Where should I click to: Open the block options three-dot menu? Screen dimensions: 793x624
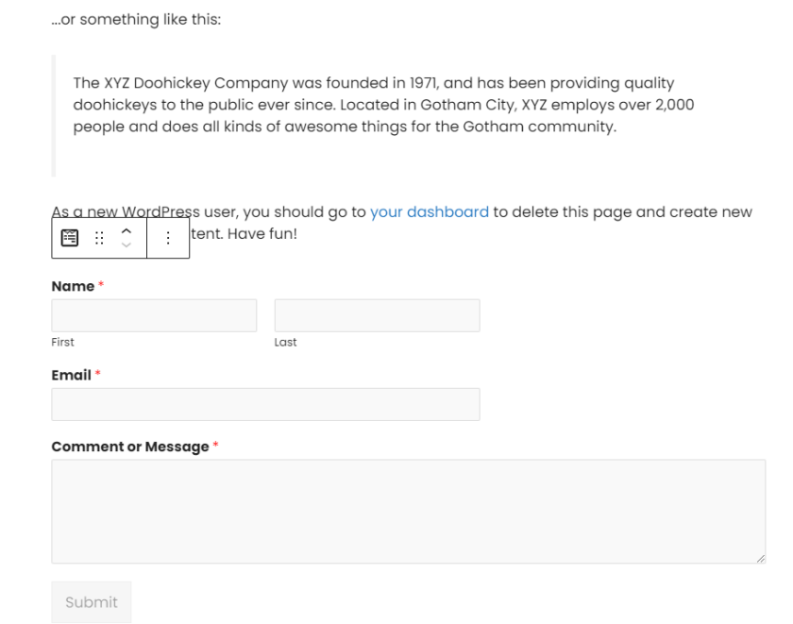pos(168,238)
